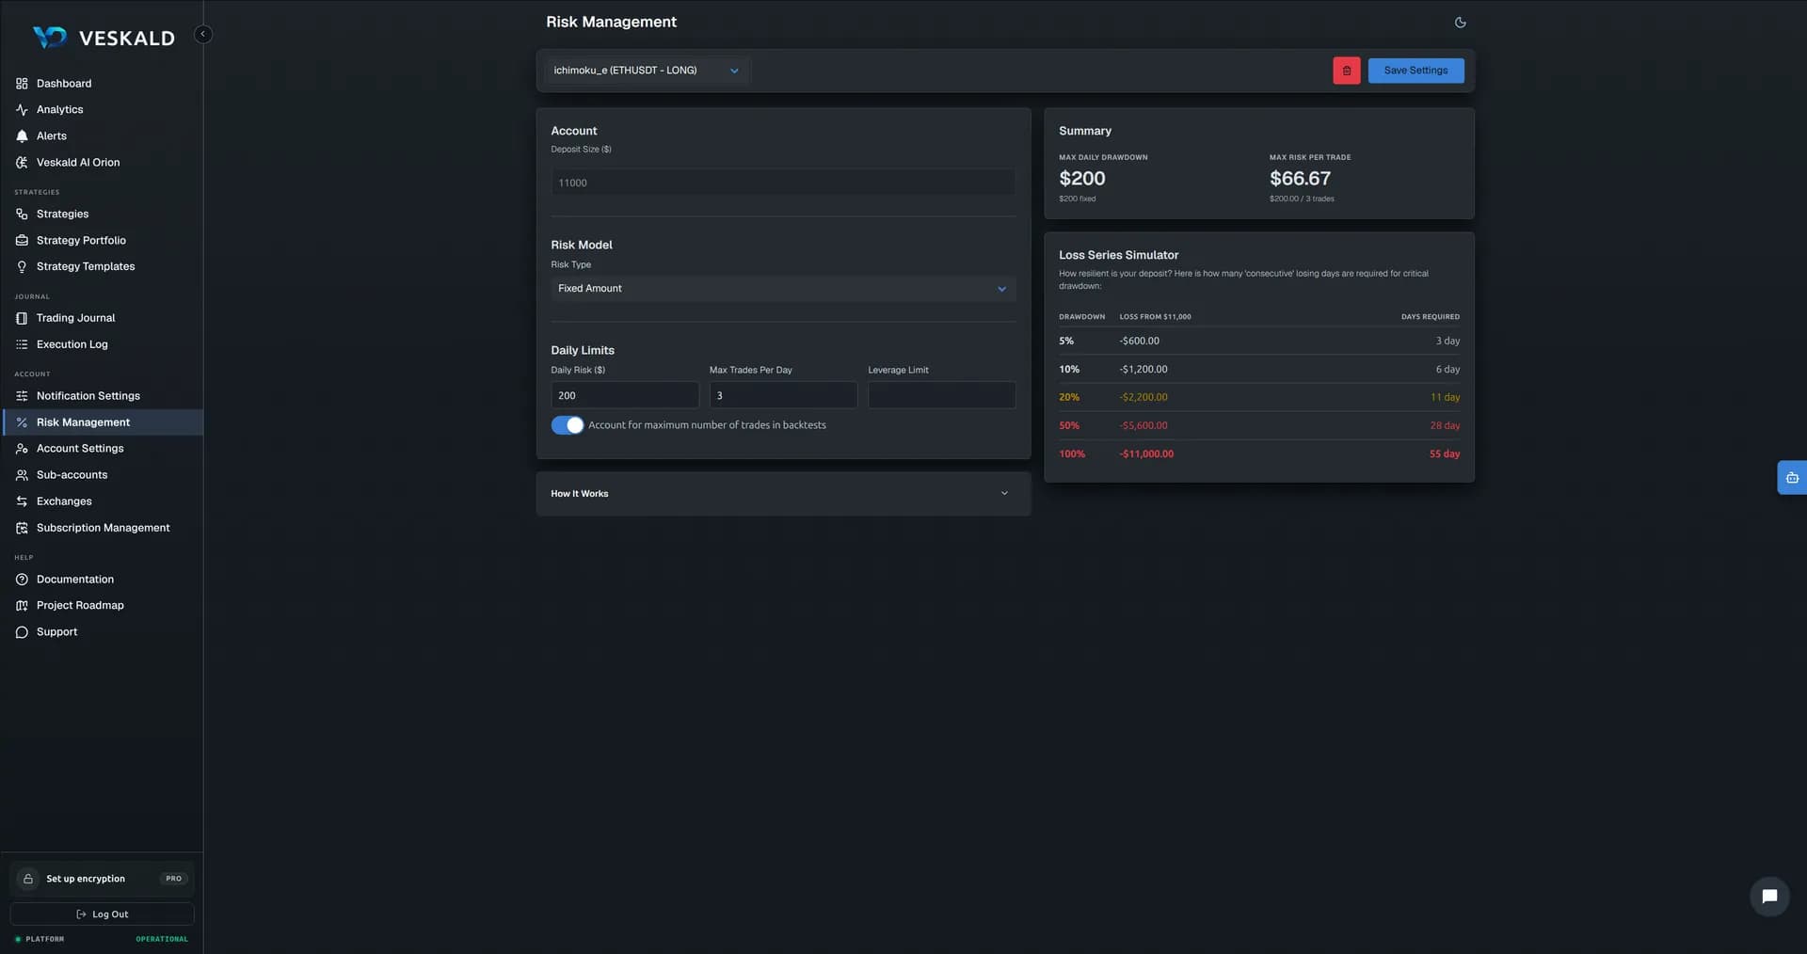Click the 28 day cell
This screenshot has width=1807, height=954.
pos(1445,426)
